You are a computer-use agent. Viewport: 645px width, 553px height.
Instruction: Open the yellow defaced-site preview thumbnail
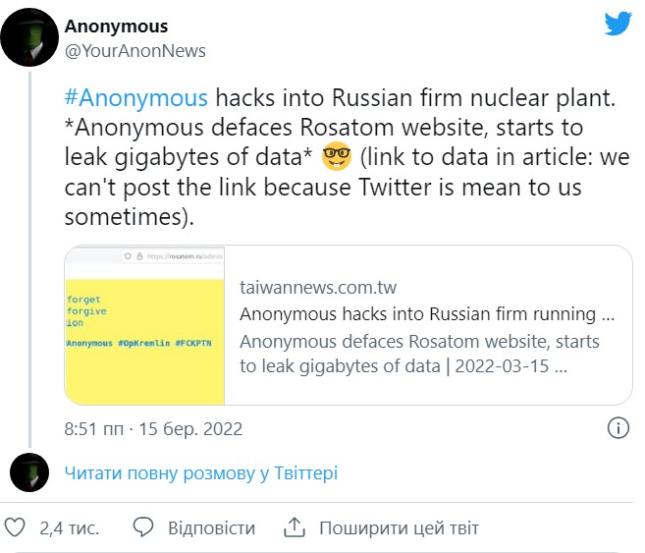pyautogui.click(x=144, y=325)
